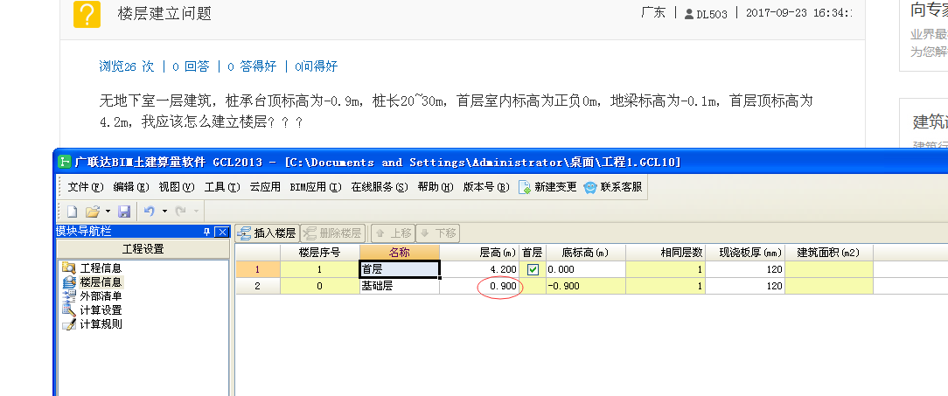
Task: Click 现浇板厚 value 120 in 首层 row
Action: click(745, 269)
